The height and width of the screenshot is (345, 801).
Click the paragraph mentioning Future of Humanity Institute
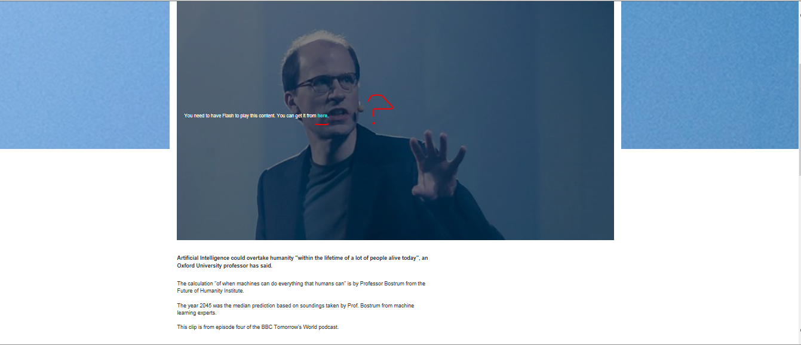[301, 287]
